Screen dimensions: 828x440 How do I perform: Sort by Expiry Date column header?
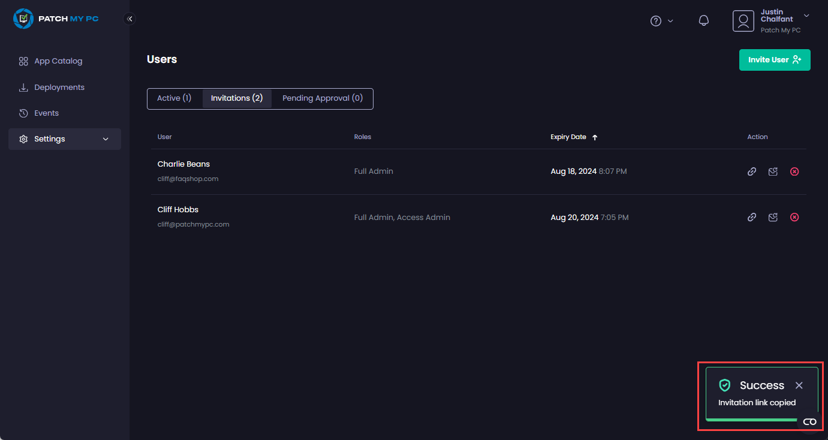568,137
